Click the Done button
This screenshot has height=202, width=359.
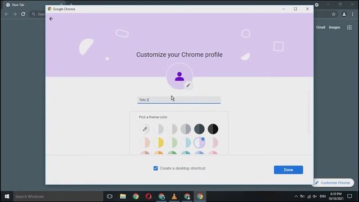(288, 169)
